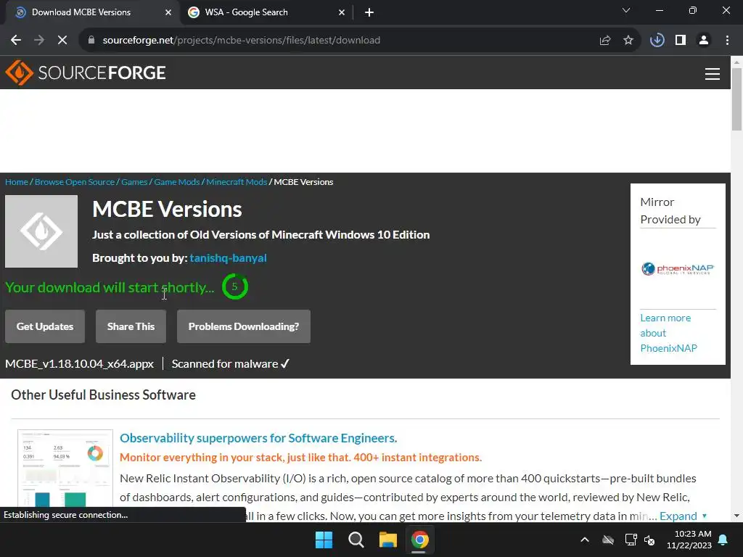Open SourceForge hamburger menu
Screen dimensions: 743x557
(713, 74)
